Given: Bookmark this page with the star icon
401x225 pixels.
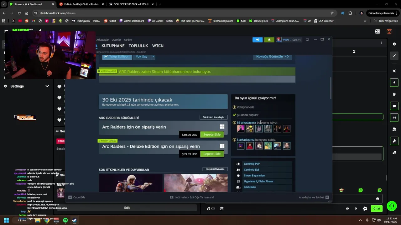Looking at the screenshot, I should (x=332, y=13).
